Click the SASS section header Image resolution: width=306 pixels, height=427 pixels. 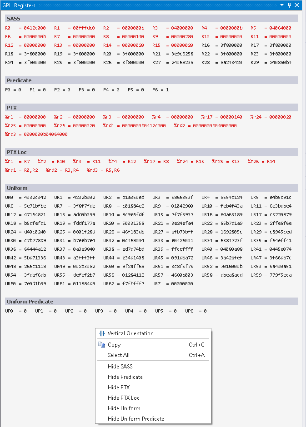click(152, 18)
